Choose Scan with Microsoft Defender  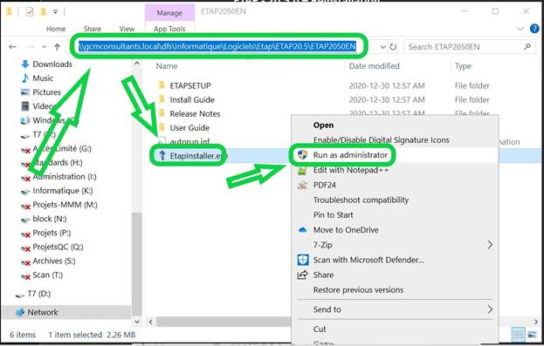pos(368,260)
